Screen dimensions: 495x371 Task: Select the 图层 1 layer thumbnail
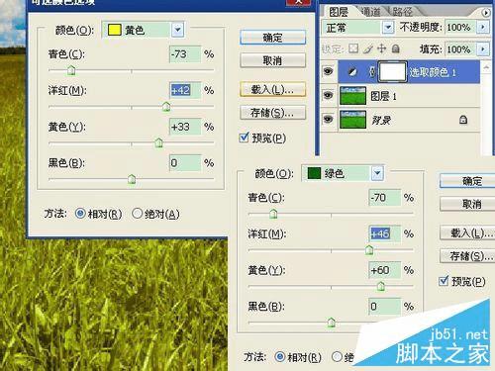point(352,96)
